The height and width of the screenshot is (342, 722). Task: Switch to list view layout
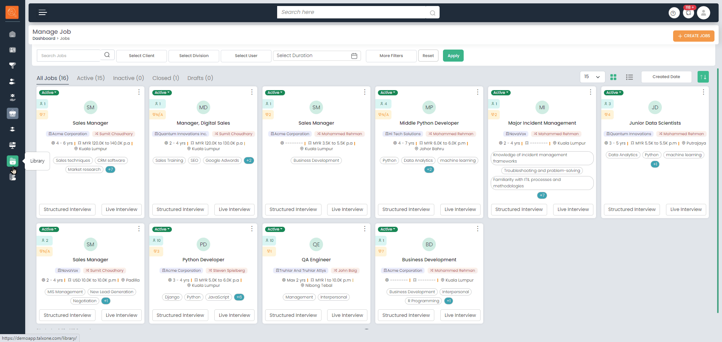pyautogui.click(x=629, y=77)
